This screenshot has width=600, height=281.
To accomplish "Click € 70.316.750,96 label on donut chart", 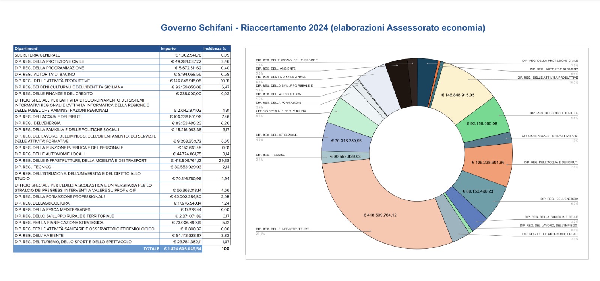I will pyautogui.click(x=346, y=141).
